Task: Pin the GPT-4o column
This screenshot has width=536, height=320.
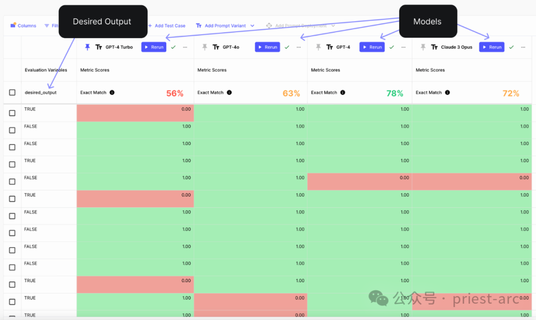Action: 204,47
